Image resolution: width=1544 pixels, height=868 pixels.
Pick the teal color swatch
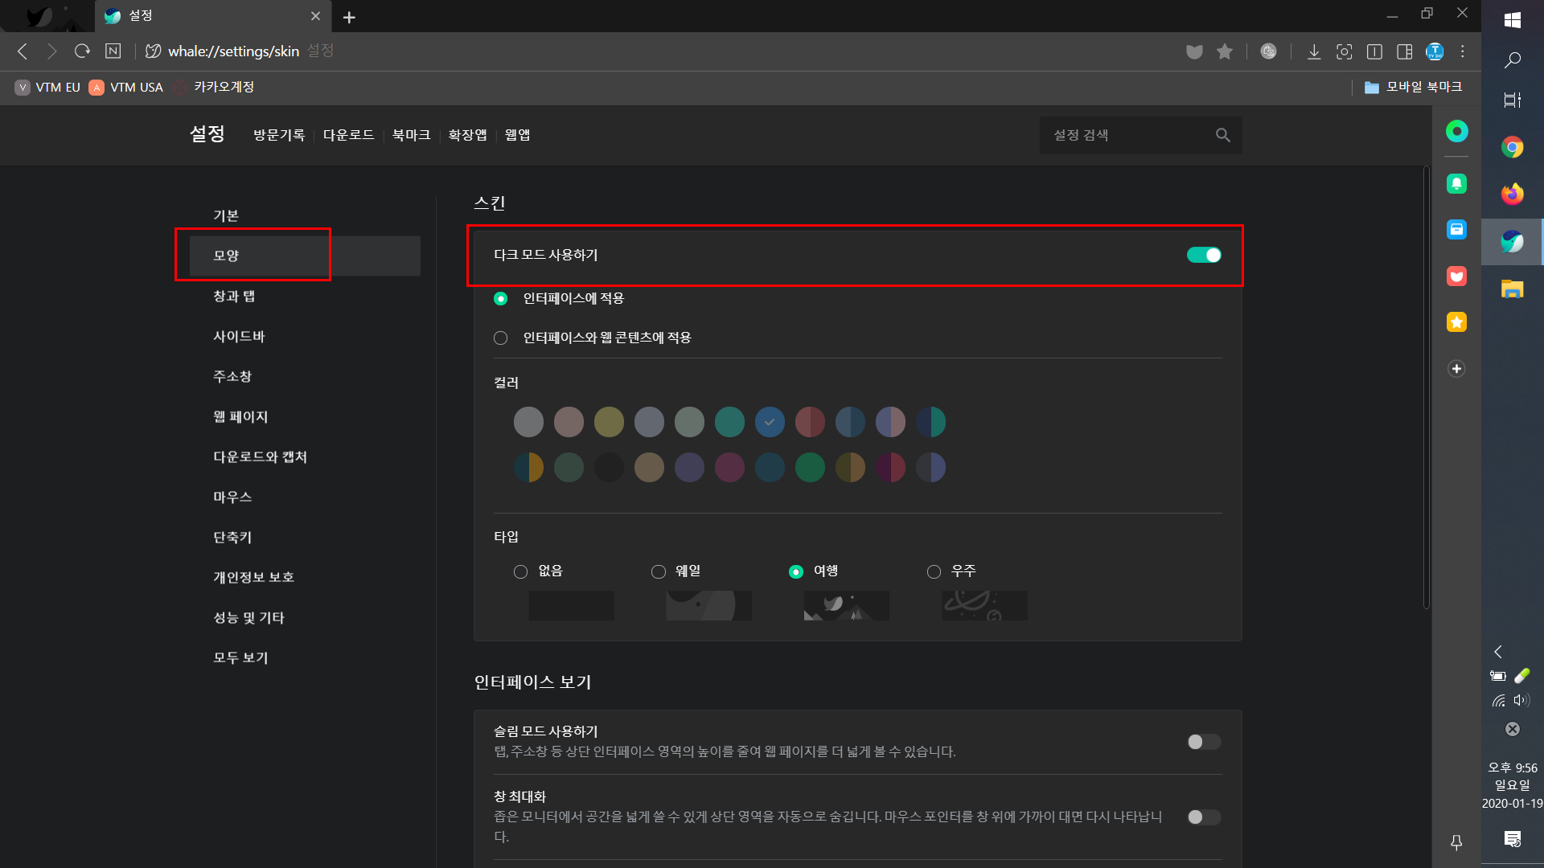(729, 422)
